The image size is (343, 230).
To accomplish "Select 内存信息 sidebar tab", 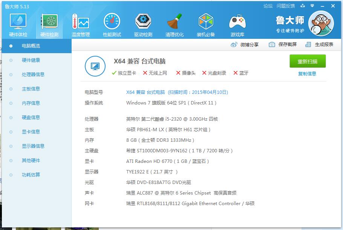I will (x=37, y=103).
